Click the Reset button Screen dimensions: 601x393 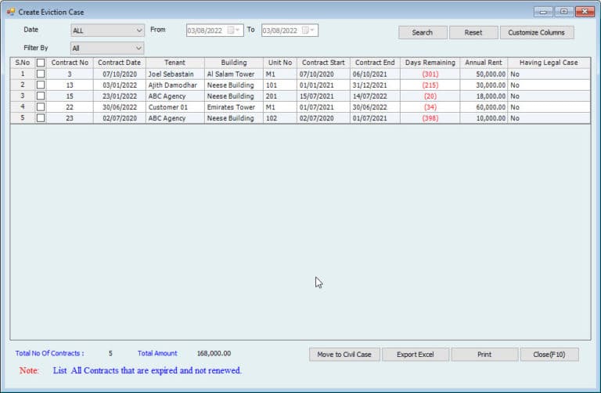click(473, 33)
